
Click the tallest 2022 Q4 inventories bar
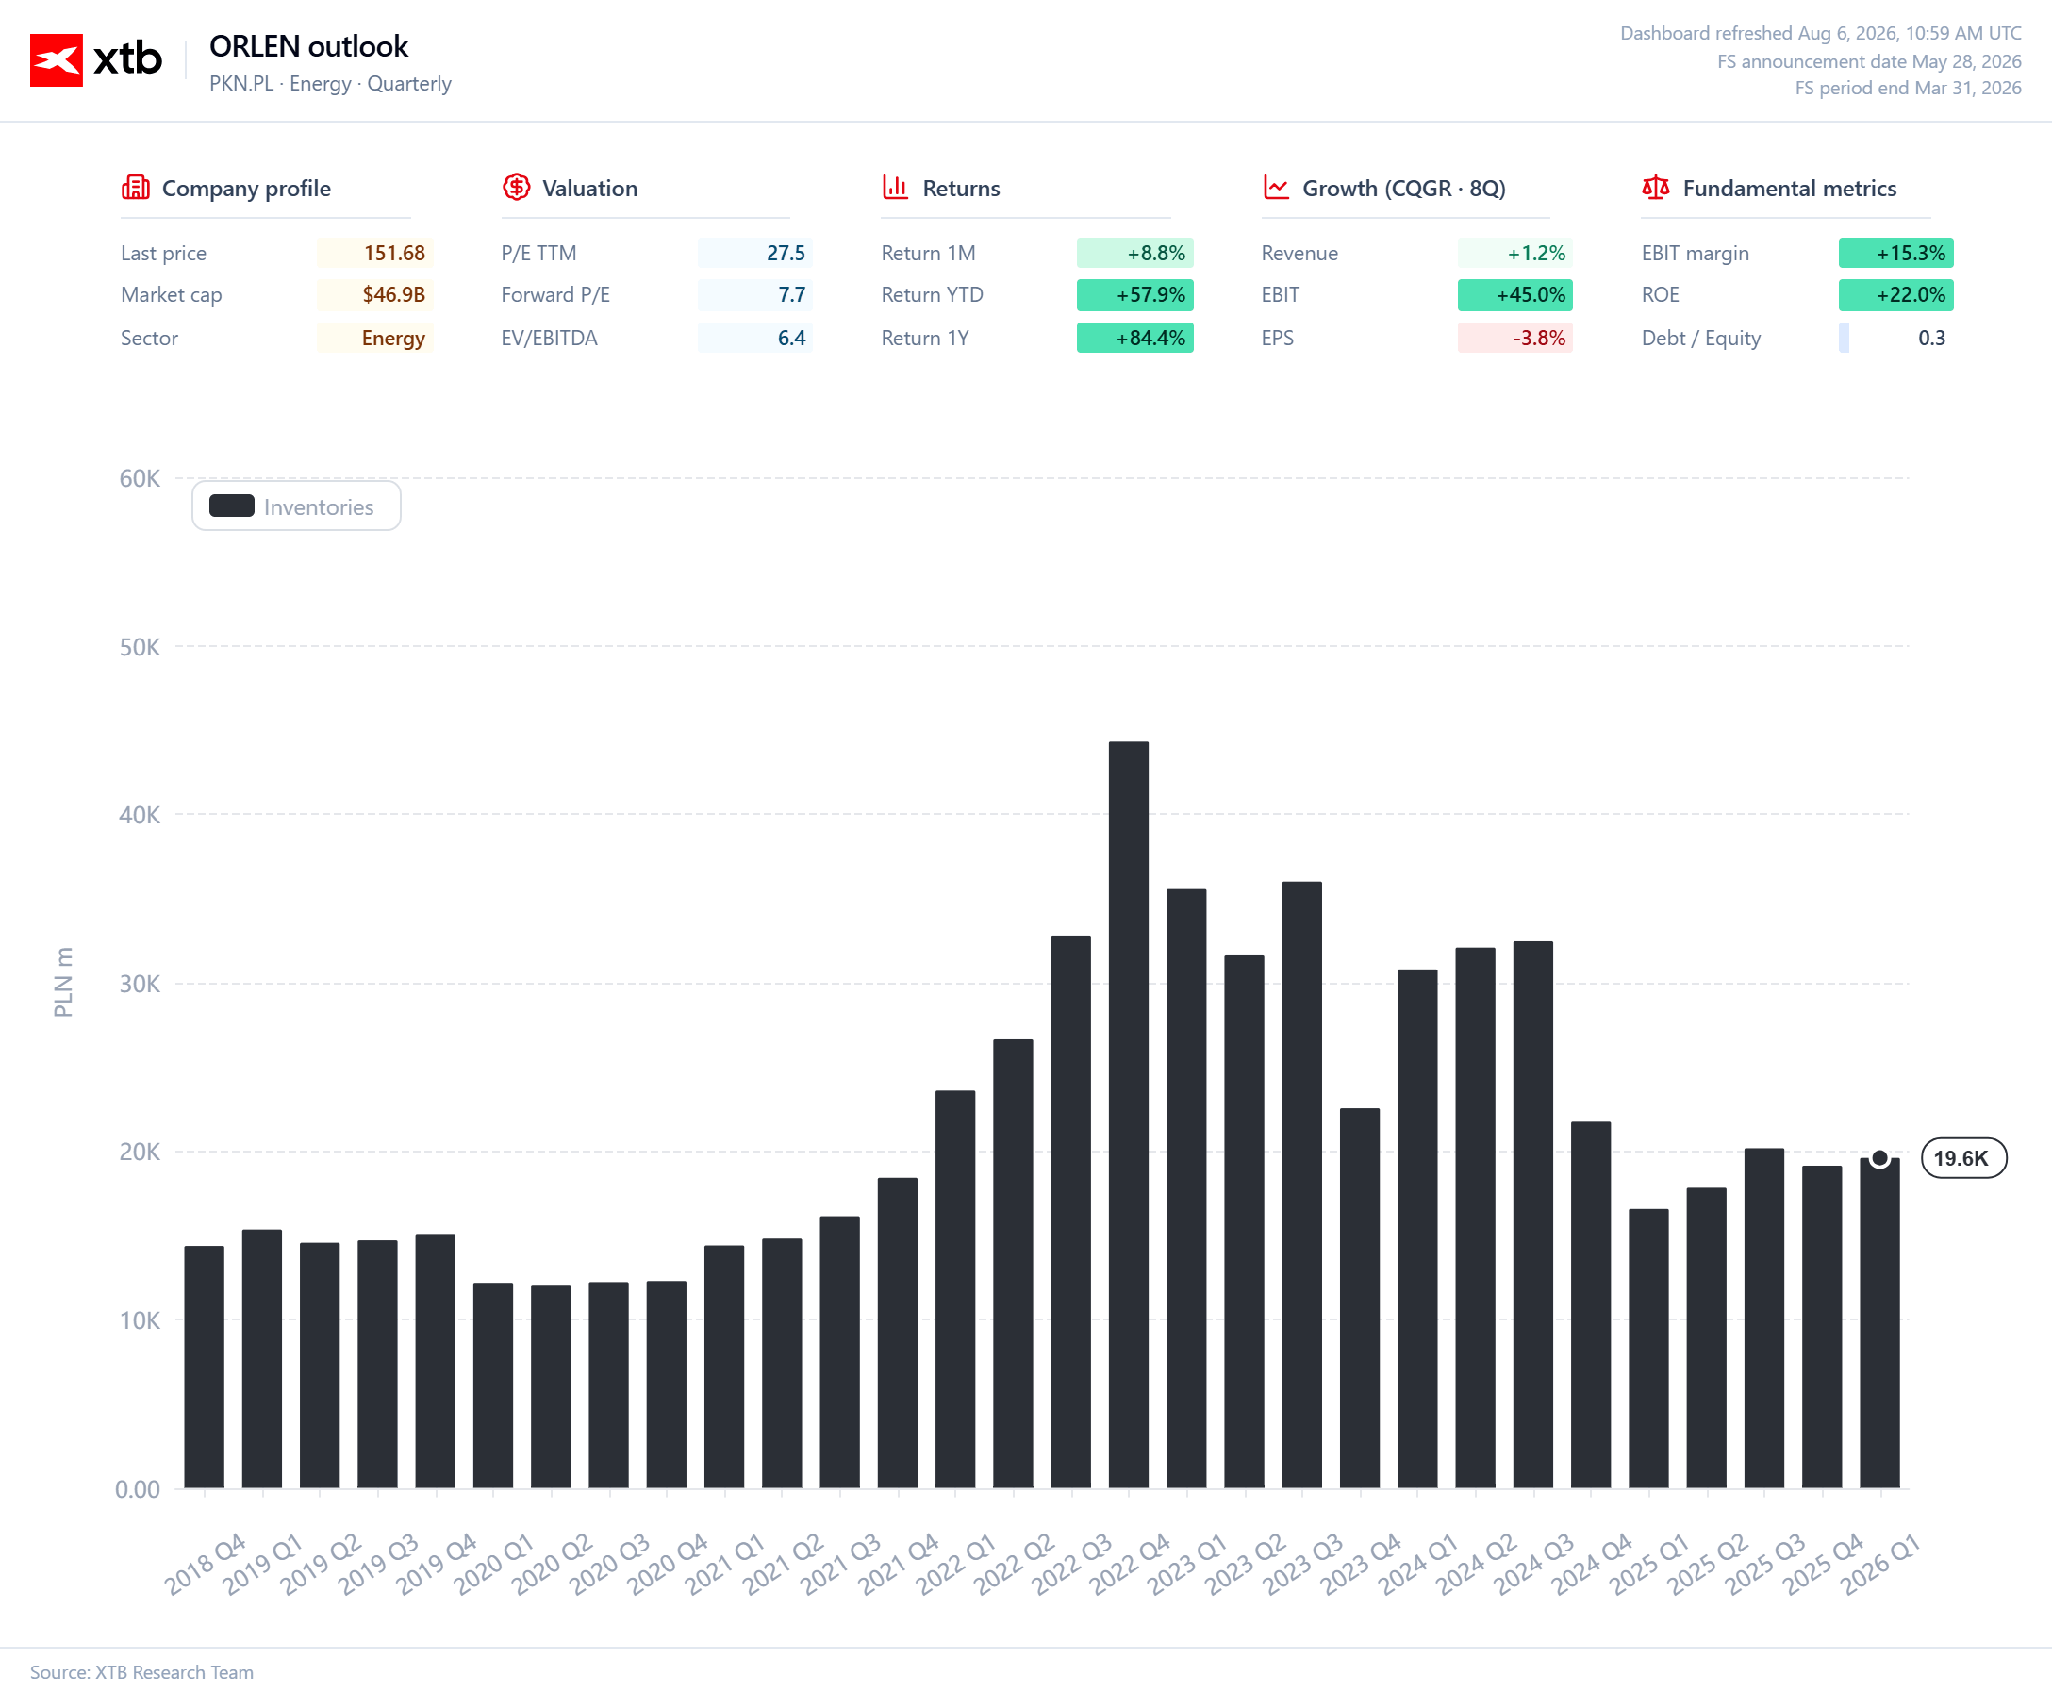coord(1128,1115)
